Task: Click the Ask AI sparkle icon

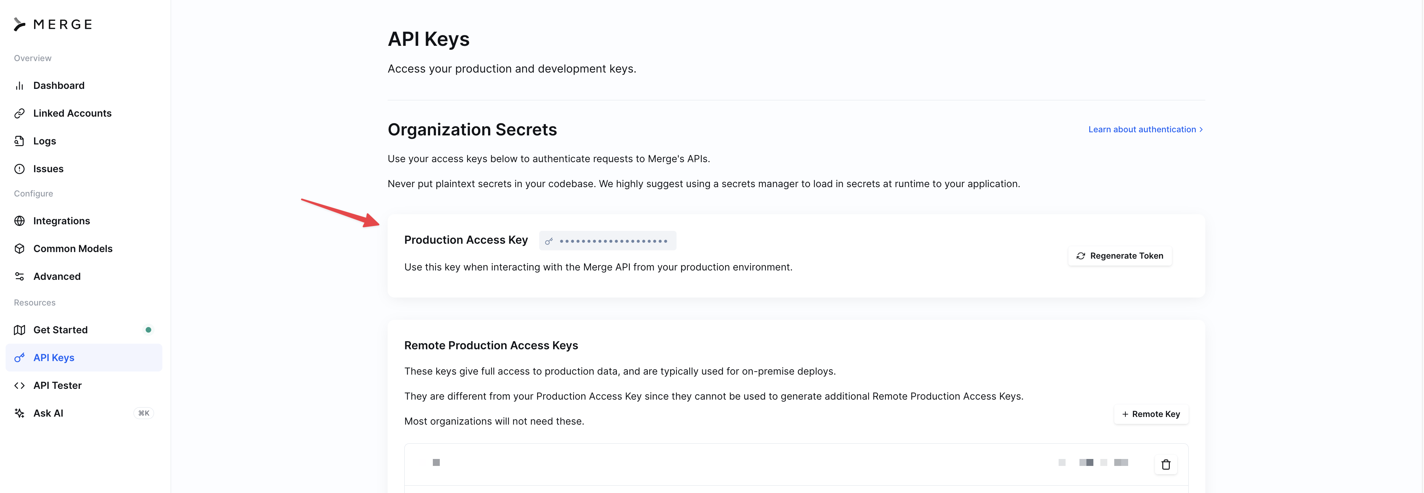Action: coord(19,413)
